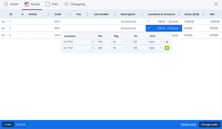
Task: Edit Pcs value in A1-P34 row
Action: (x=103, y=48)
